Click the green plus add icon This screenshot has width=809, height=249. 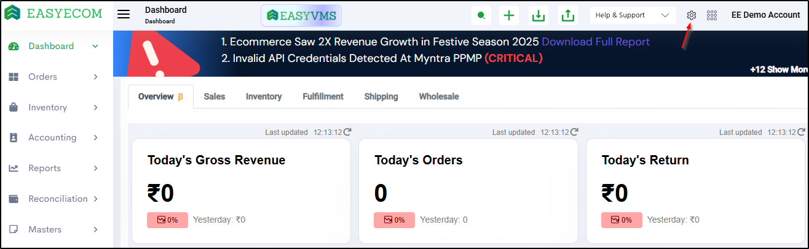pos(508,15)
